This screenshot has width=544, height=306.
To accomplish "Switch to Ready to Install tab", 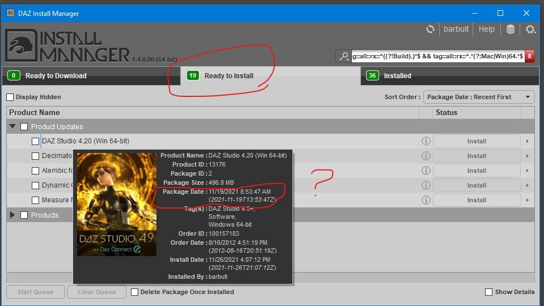I will tap(270, 75).
